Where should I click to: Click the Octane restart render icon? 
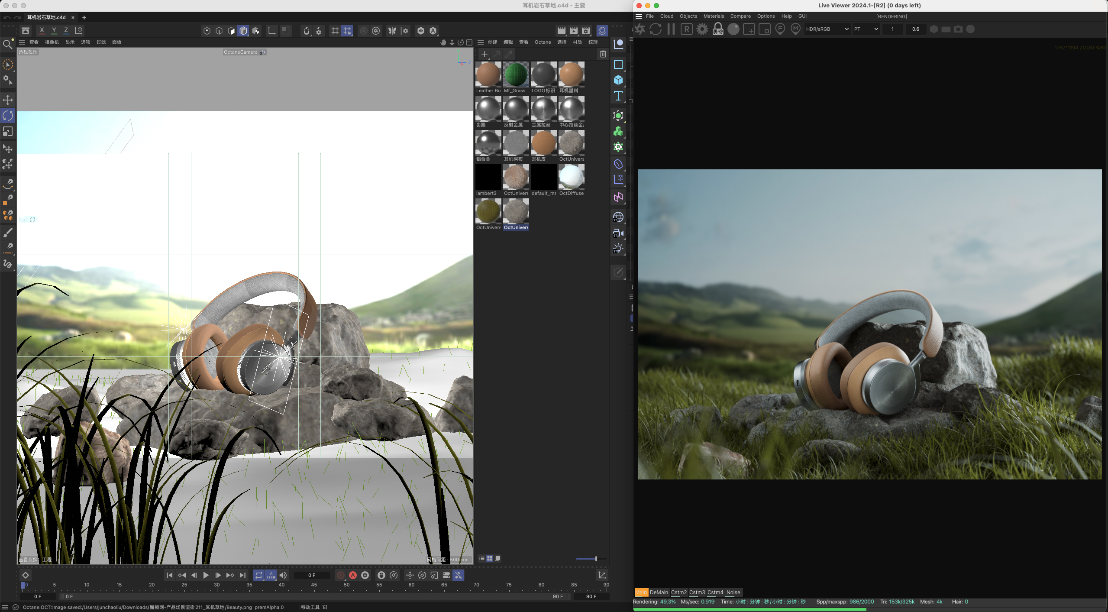pos(656,29)
